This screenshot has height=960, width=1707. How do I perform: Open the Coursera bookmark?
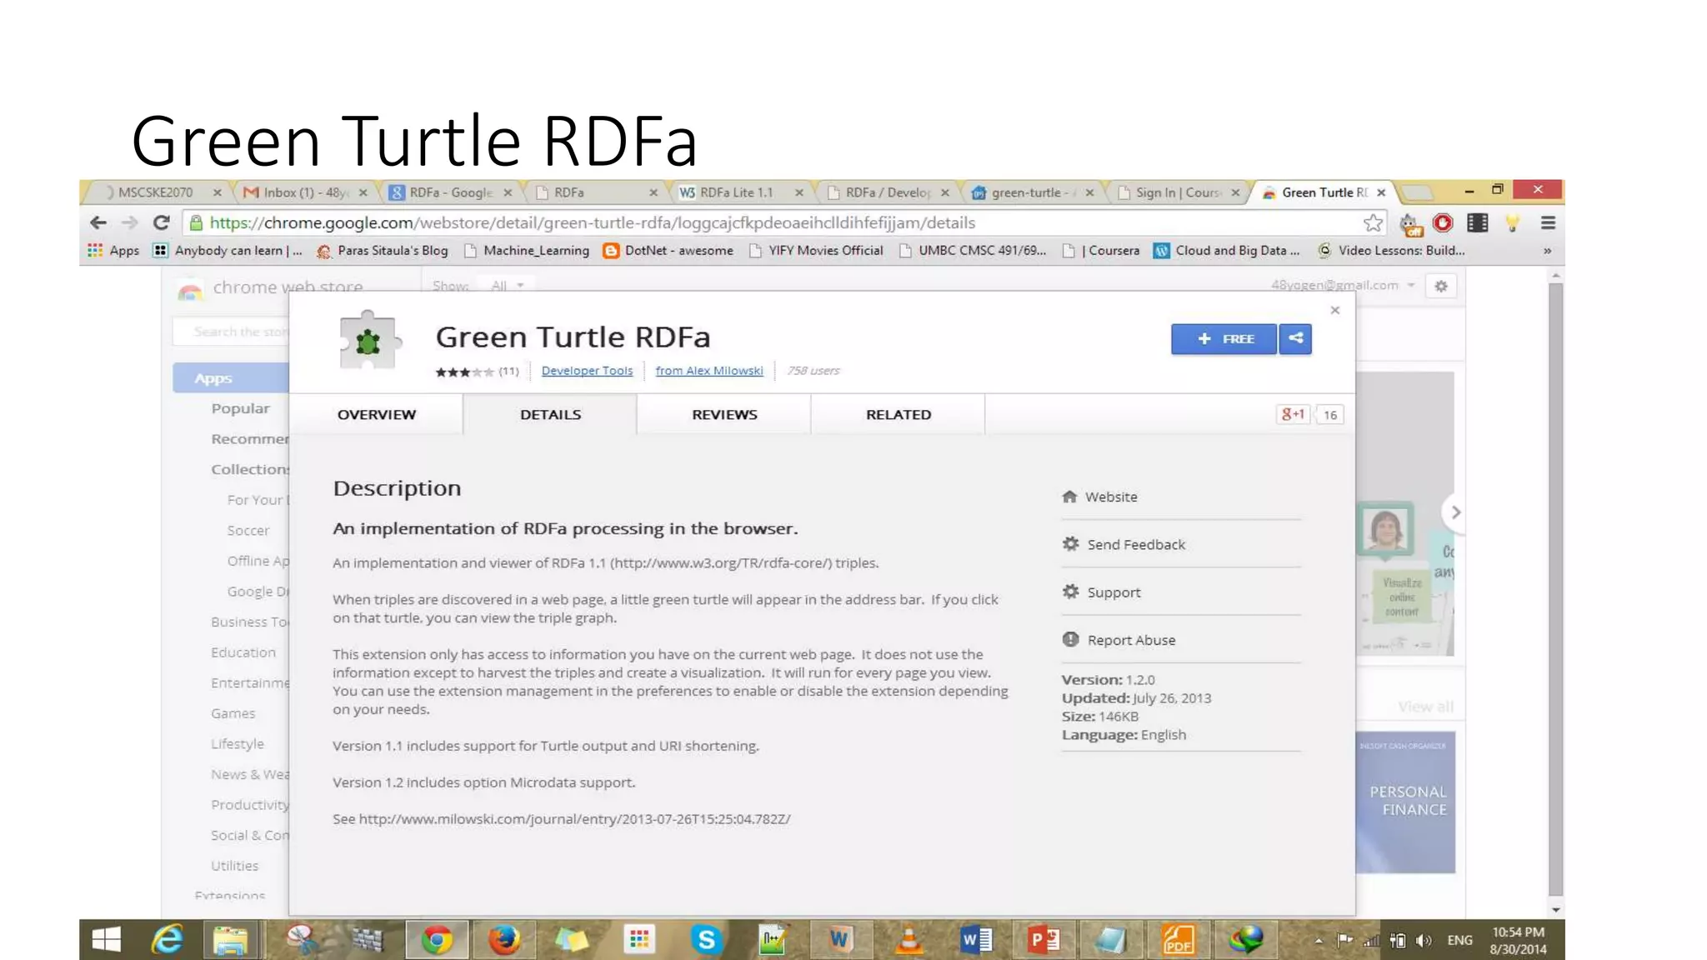pos(1102,250)
